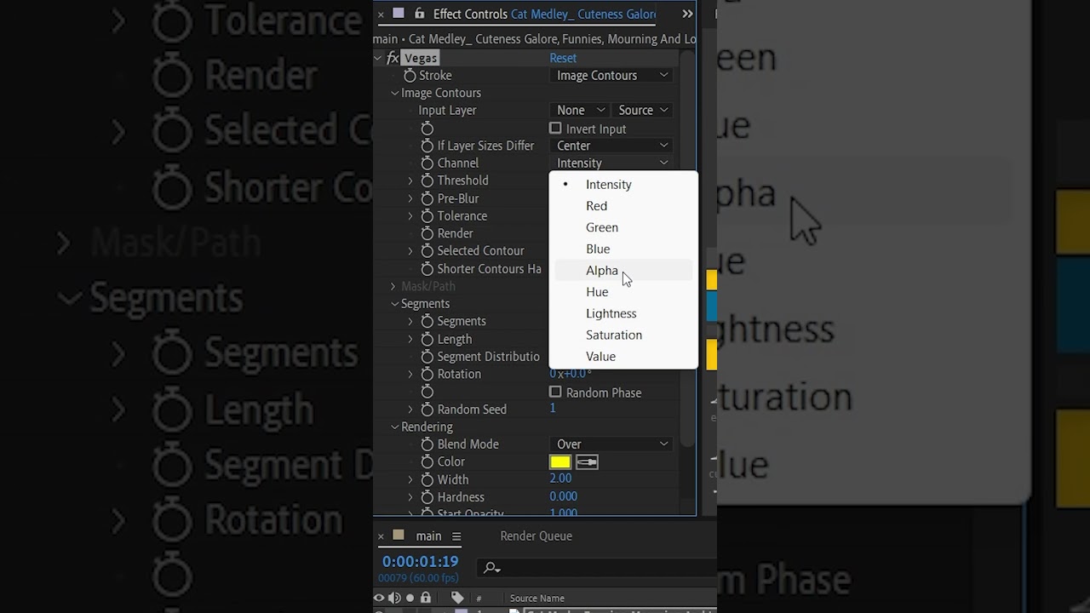
Task: Open the main timeline panel menu
Action: pyautogui.click(x=456, y=536)
